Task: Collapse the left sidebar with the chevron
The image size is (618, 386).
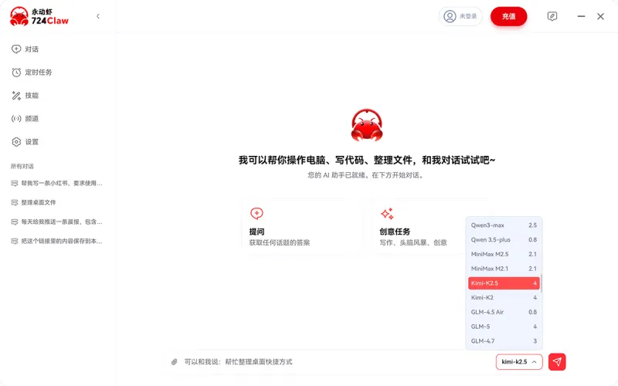Action: [98, 16]
